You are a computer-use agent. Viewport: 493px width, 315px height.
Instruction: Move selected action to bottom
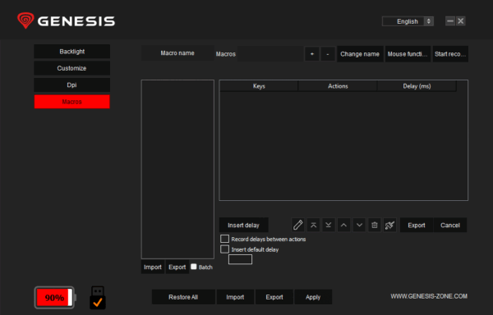(328, 225)
